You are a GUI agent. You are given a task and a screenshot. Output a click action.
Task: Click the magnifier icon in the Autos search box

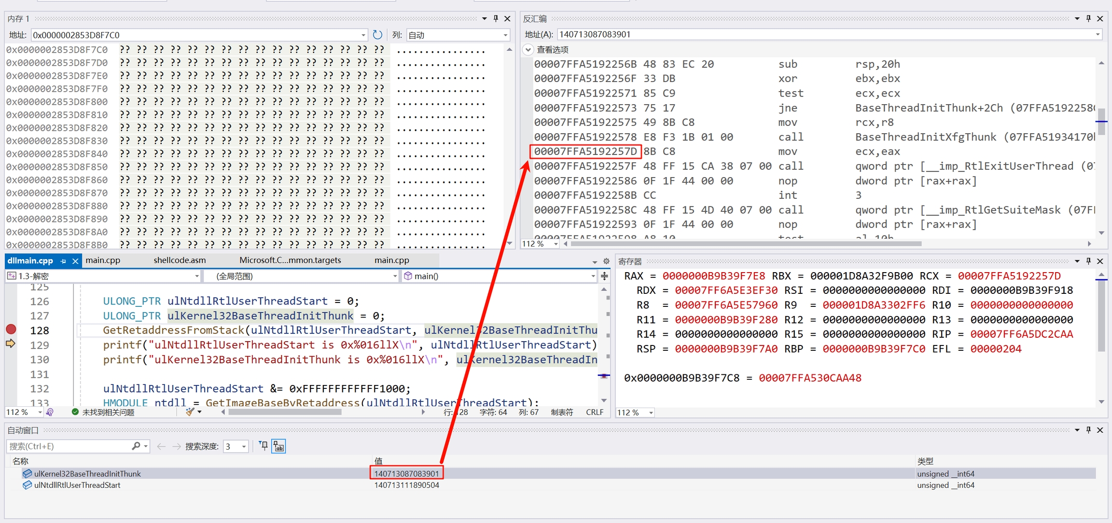coord(136,446)
